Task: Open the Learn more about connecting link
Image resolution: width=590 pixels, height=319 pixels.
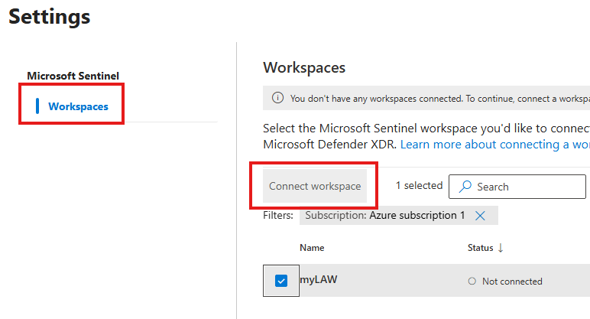Action: tap(494, 145)
